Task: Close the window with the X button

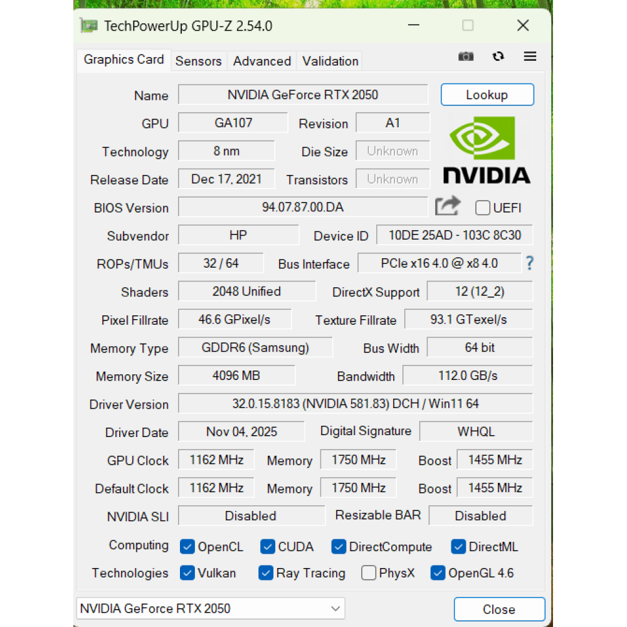Action: point(523,26)
